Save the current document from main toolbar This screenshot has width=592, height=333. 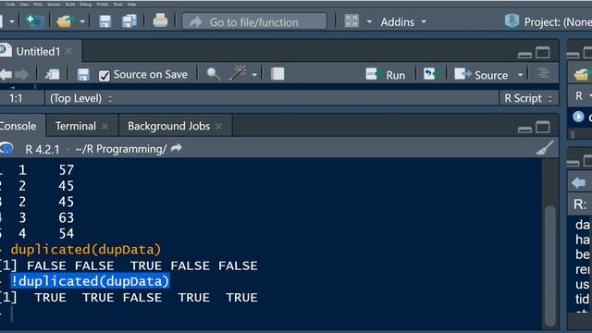[x=105, y=21]
